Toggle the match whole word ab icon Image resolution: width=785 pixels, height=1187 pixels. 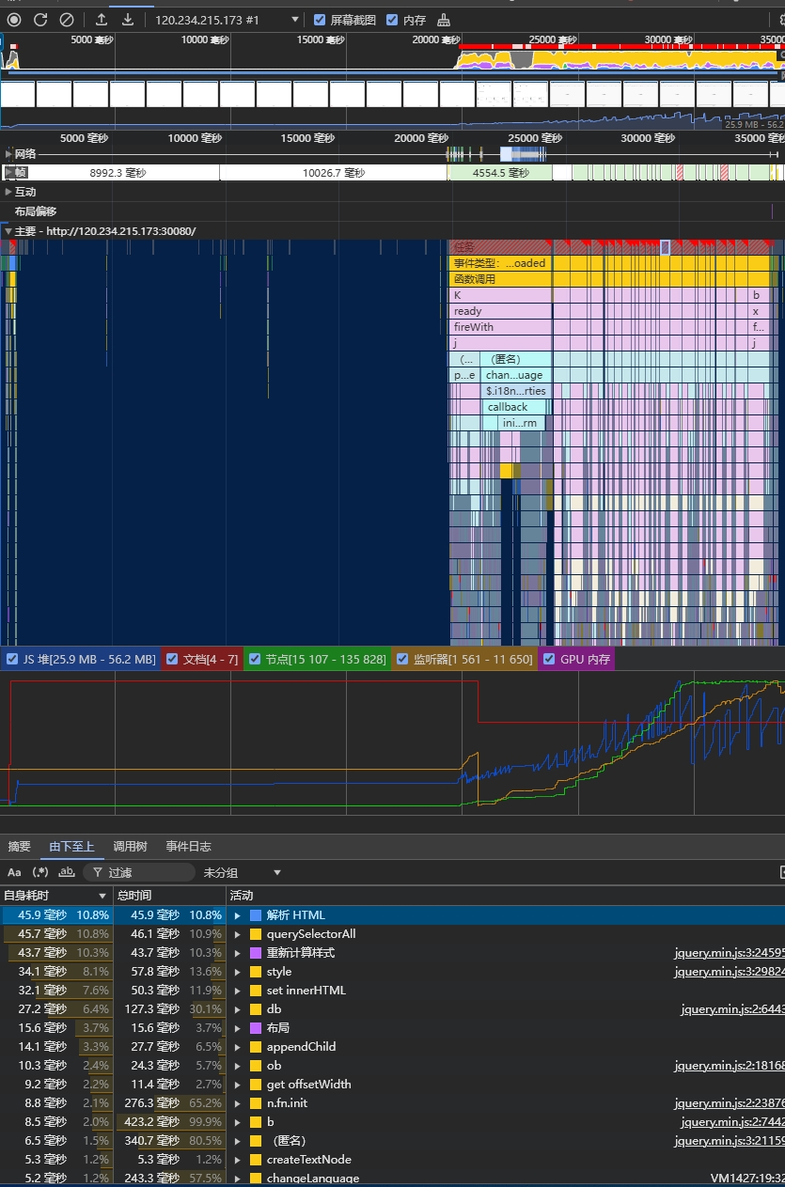tap(67, 872)
